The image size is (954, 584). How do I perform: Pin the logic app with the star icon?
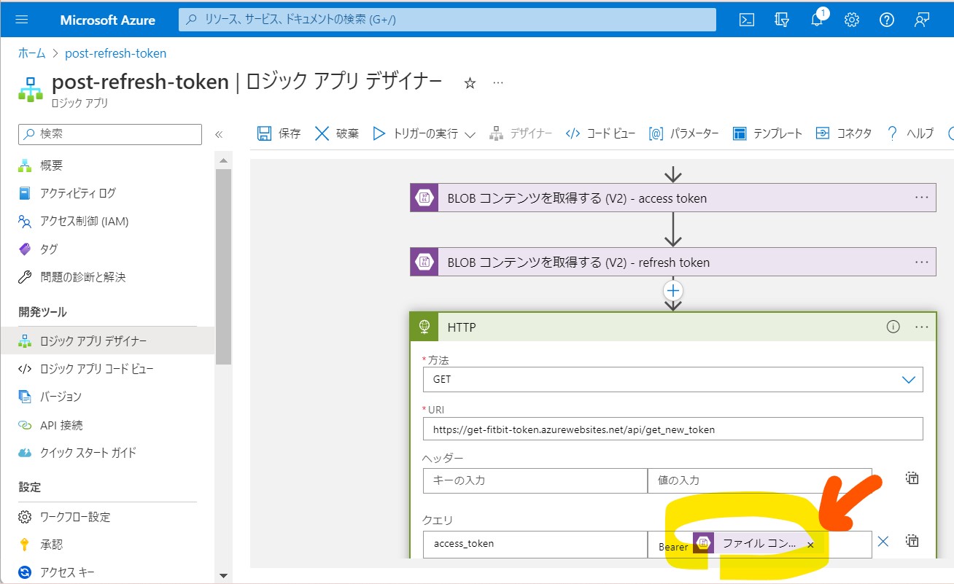(x=470, y=83)
